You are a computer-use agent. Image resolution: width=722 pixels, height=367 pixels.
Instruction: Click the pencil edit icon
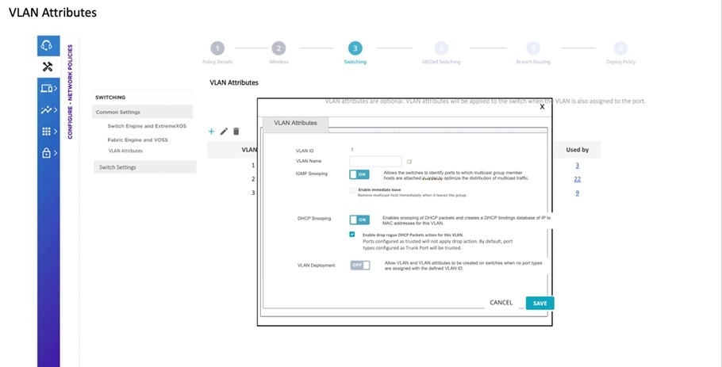pyautogui.click(x=224, y=132)
